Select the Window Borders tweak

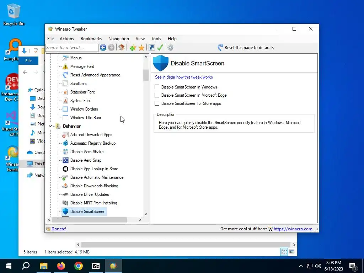click(x=84, y=109)
